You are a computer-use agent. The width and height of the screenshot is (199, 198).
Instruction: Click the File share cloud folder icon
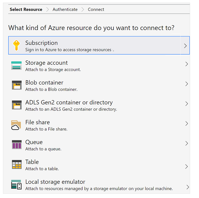(16, 125)
